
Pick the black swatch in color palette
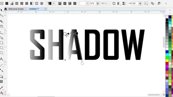tap(167, 20)
